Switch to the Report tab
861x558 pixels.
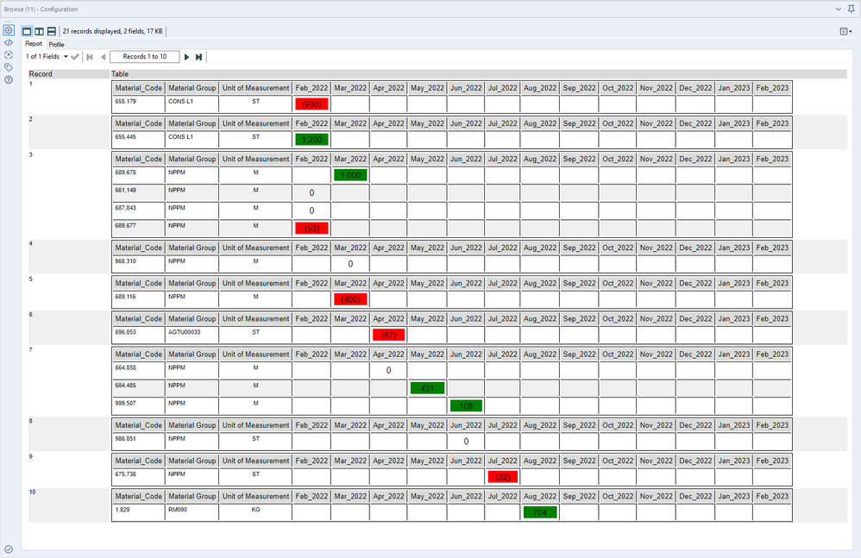tap(34, 44)
